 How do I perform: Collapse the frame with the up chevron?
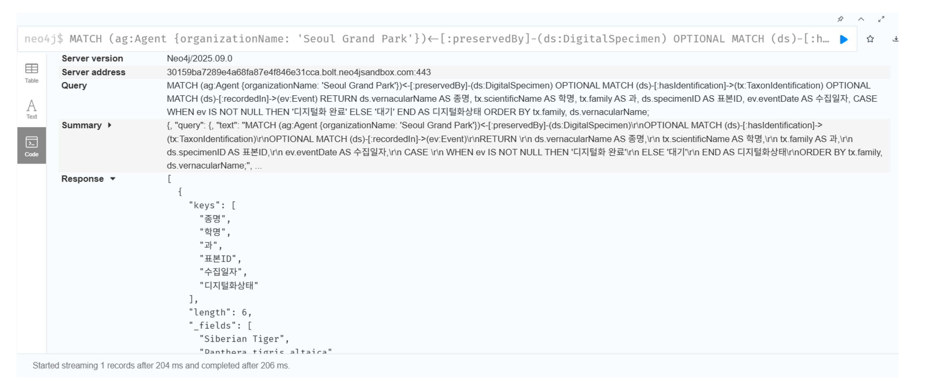point(861,19)
